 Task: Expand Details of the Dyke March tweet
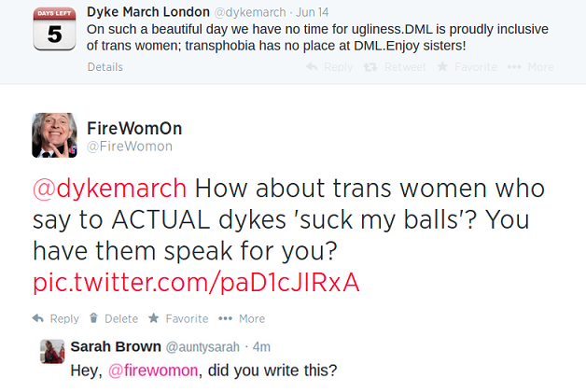(105, 67)
